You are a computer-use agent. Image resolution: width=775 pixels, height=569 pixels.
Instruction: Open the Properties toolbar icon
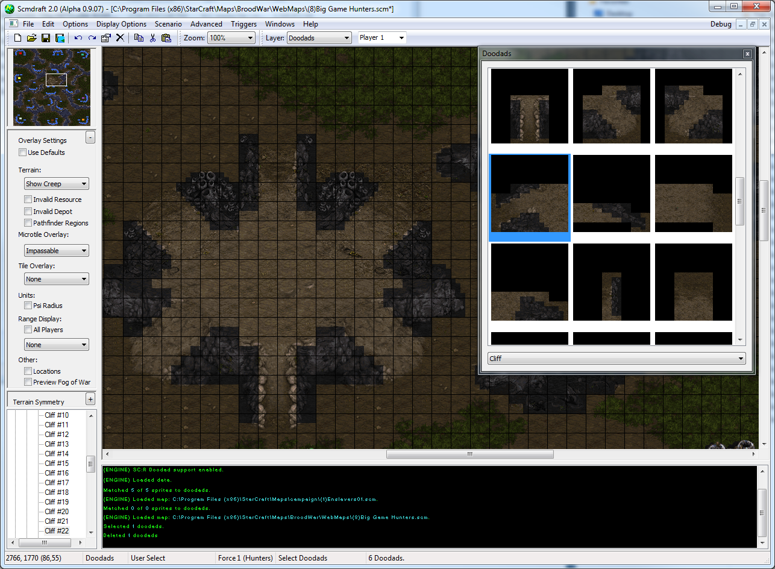[106, 38]
